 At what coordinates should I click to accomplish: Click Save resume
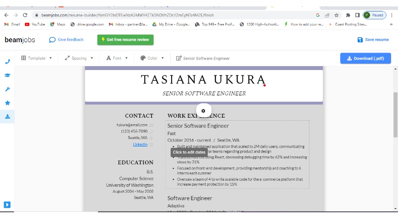click(373, 40)
